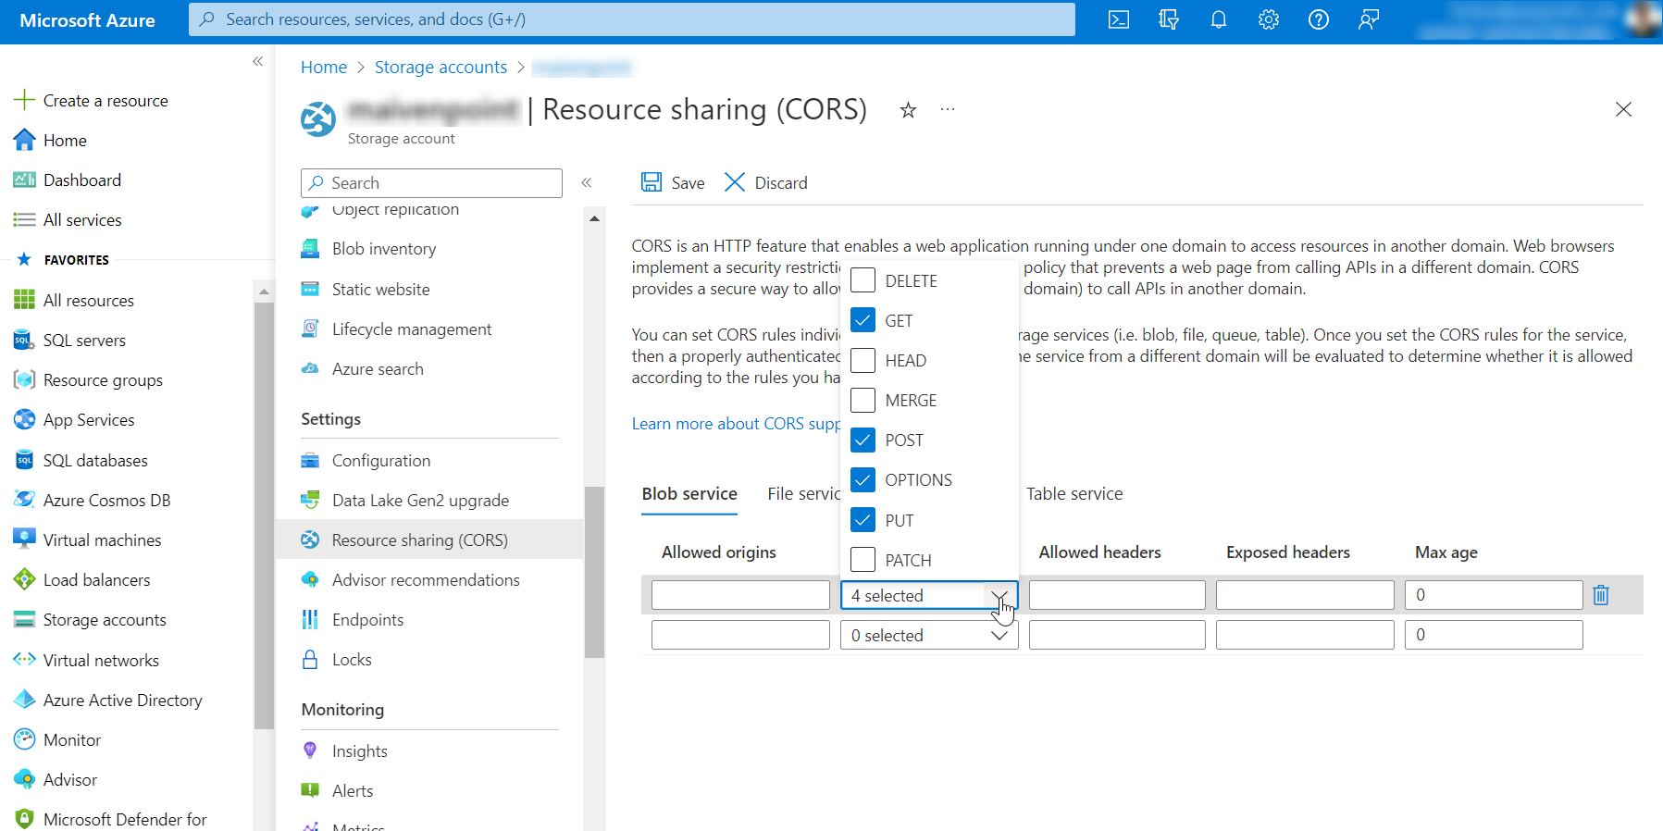
Task: Open the help question mark icon
Action: click(x=1319, y=19)
